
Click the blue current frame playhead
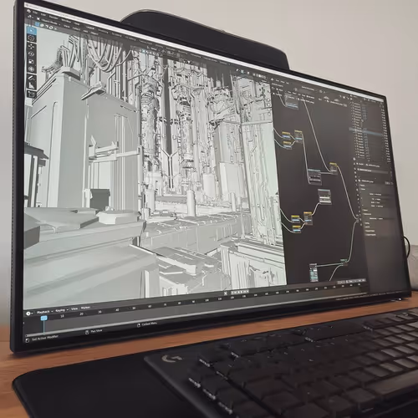(44, 318)
